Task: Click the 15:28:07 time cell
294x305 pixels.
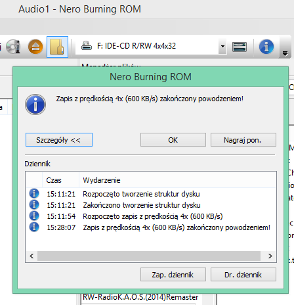Action: 61,227
